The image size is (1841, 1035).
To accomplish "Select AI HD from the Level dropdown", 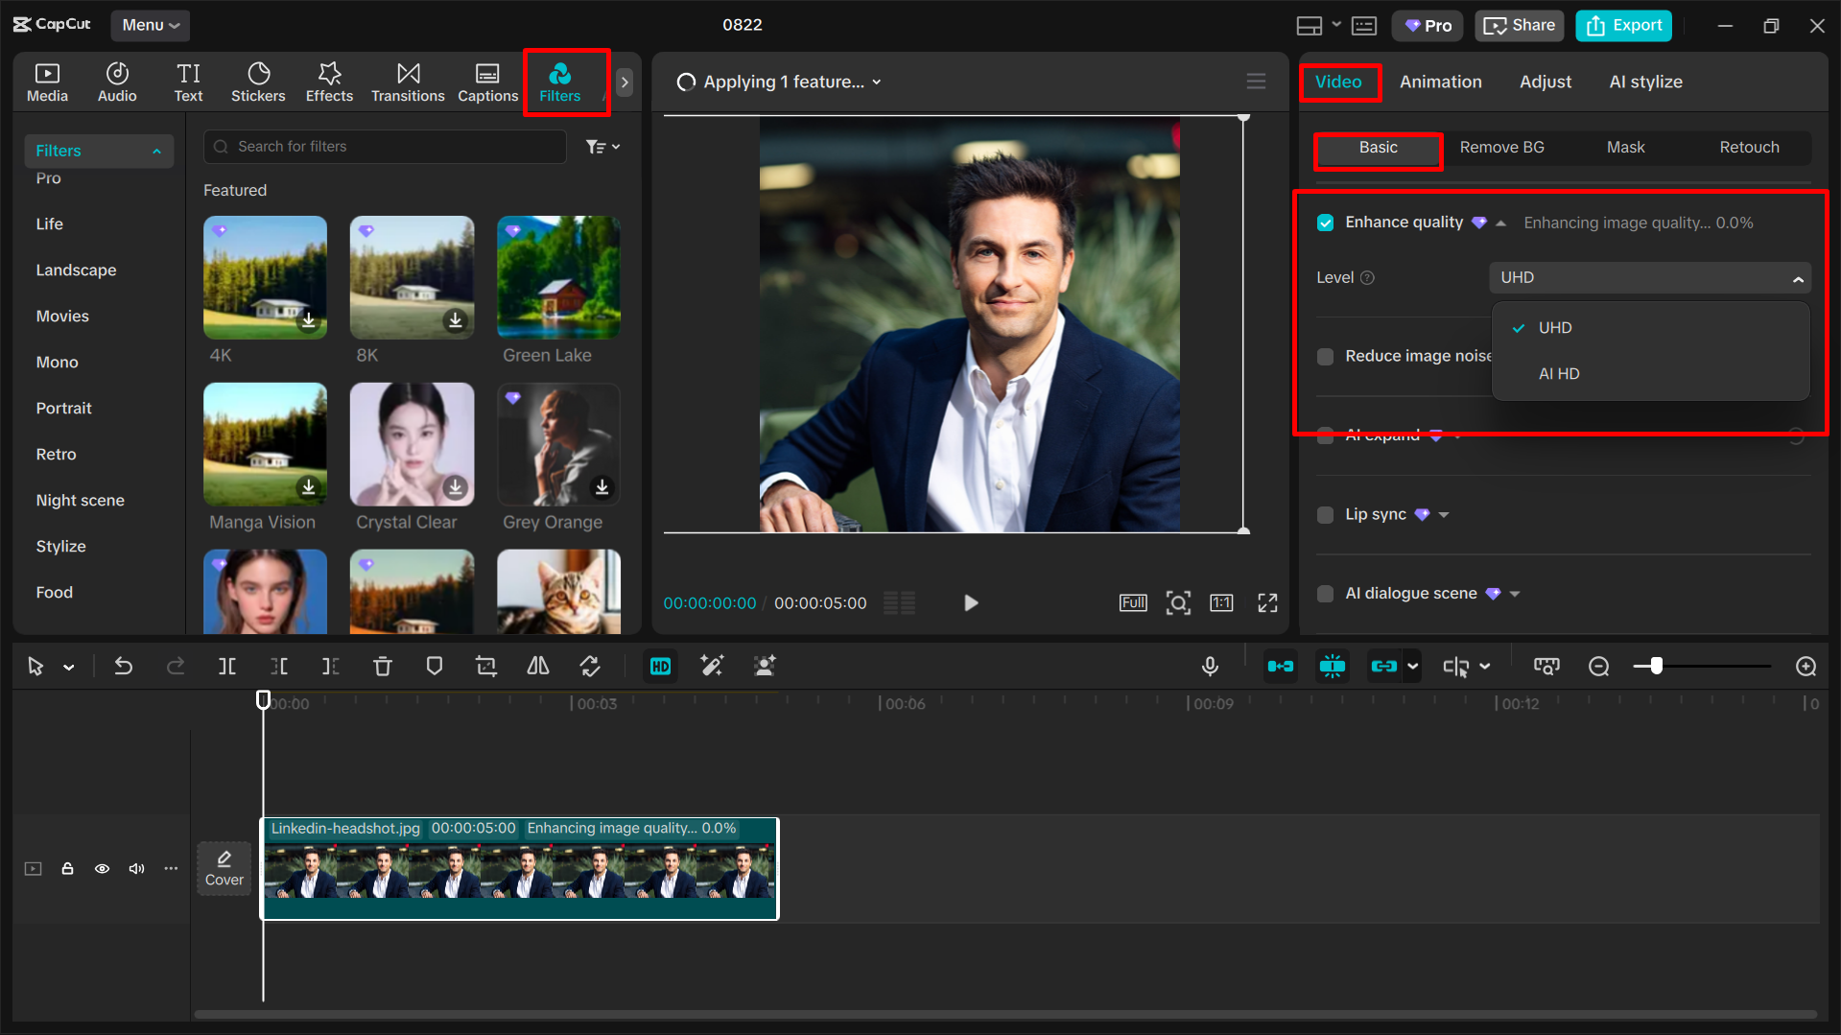I will click(x=1559, y=373).
